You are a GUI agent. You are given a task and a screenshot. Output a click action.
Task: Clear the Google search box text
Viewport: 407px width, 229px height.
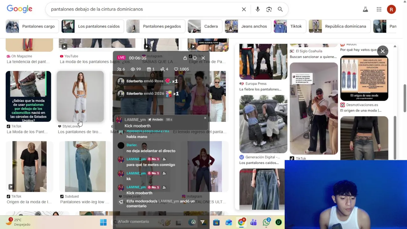click(x=244, y=9)
